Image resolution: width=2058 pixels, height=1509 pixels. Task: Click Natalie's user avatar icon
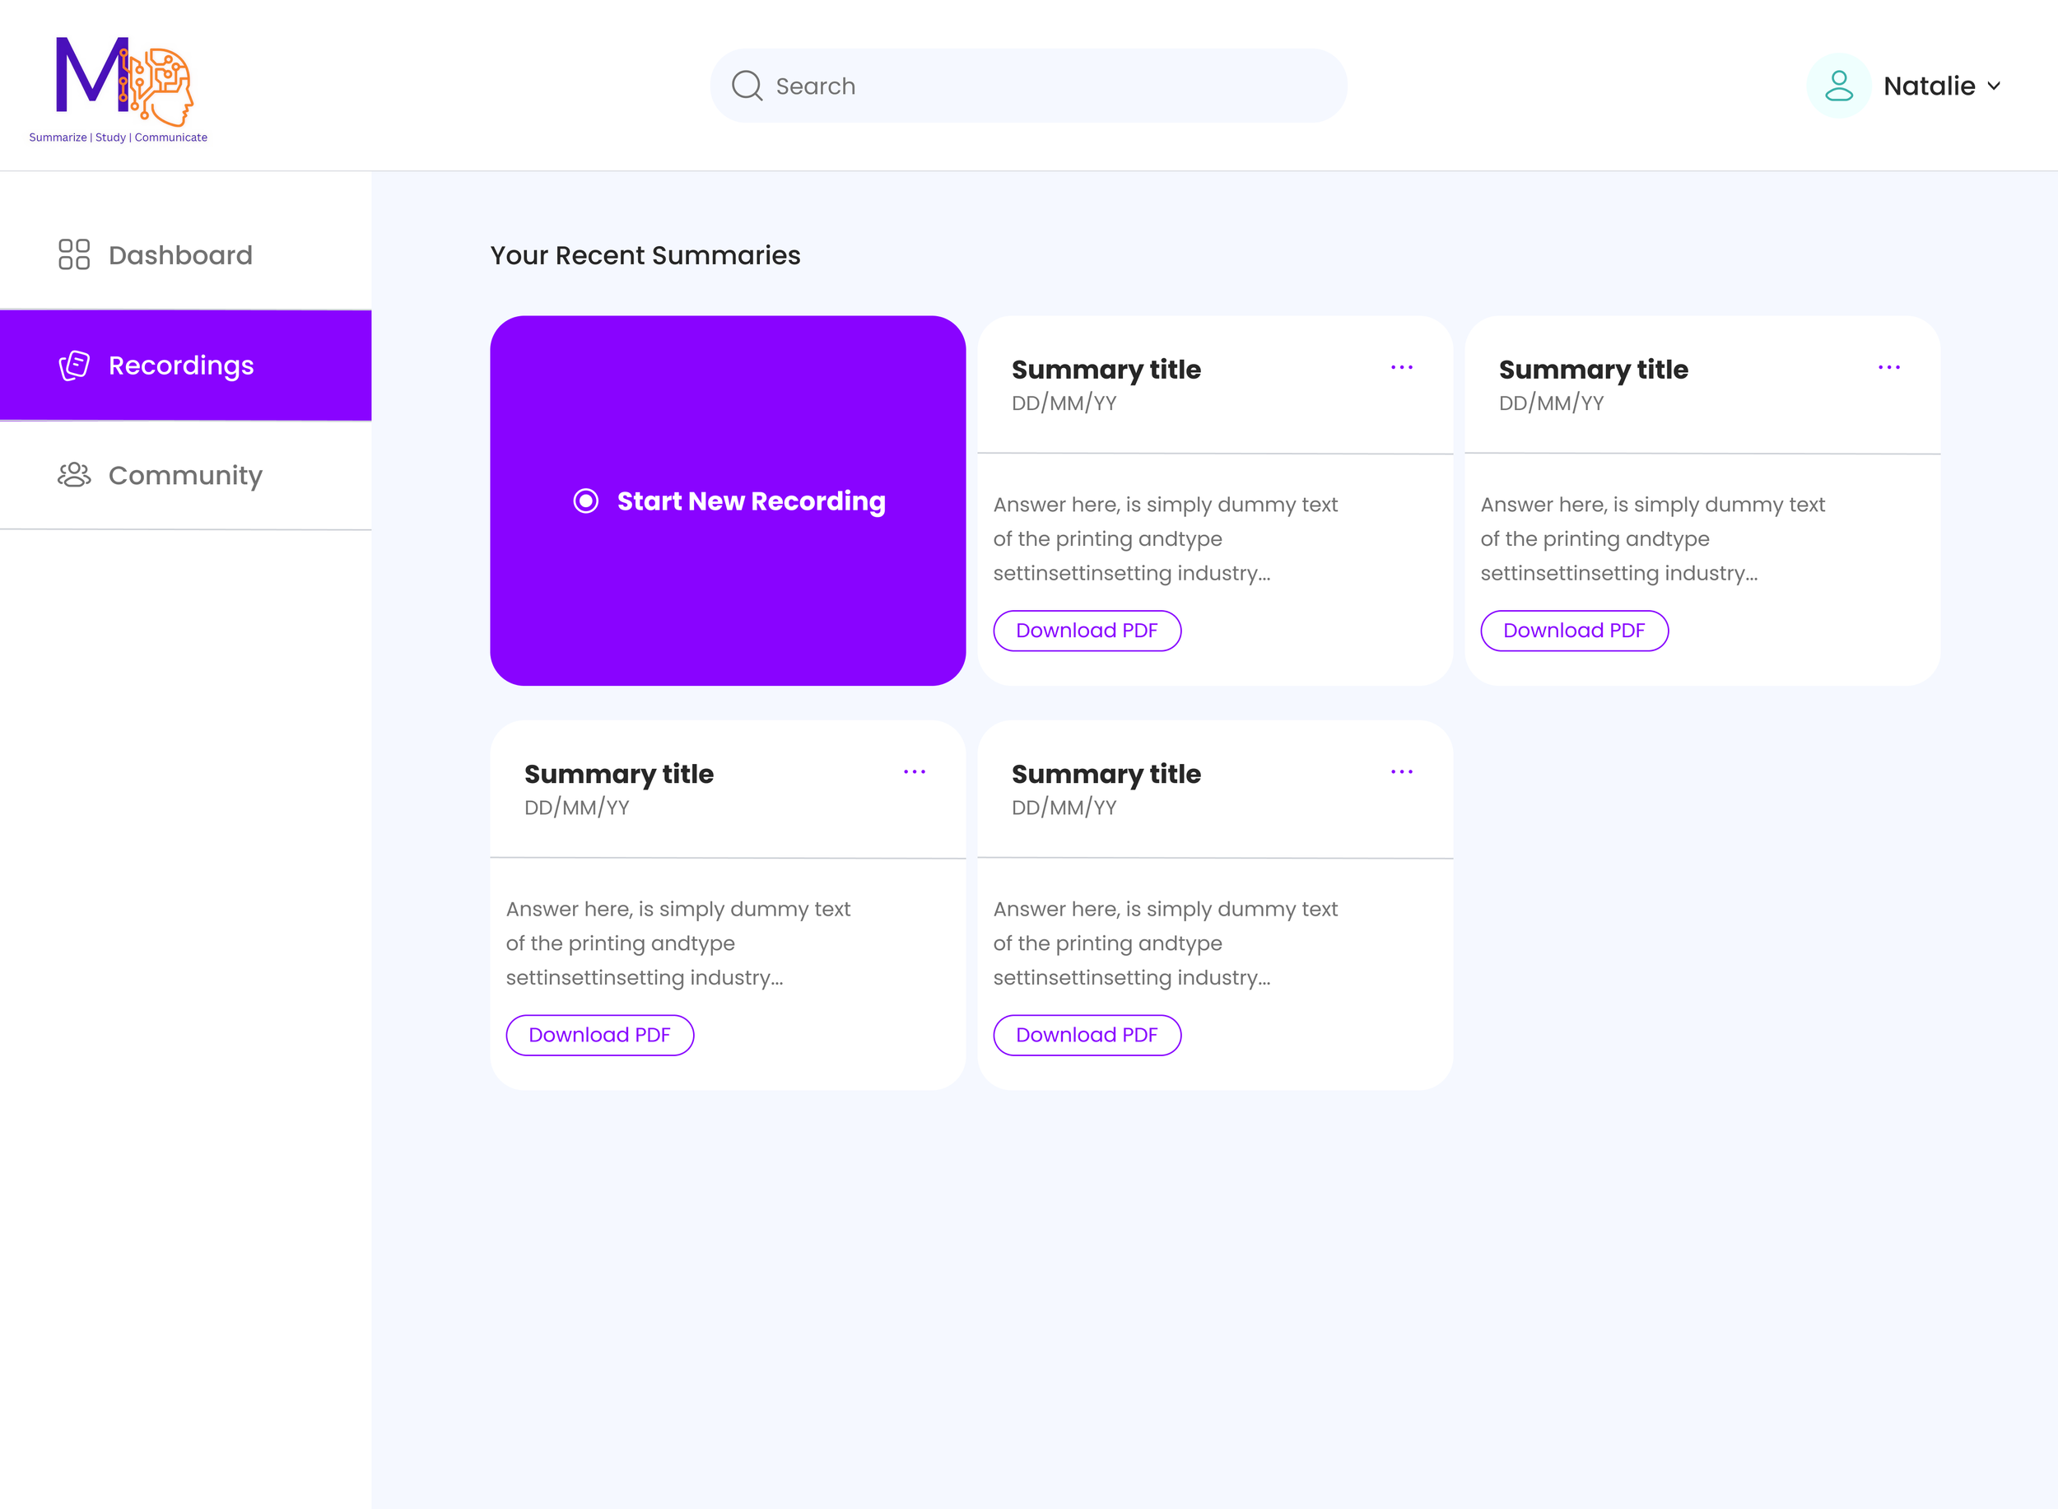click(x=1838, y=86)
